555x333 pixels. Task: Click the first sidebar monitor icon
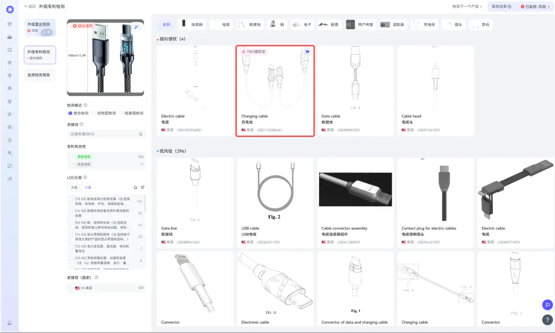pyautogui.click(x=10, y=24)
